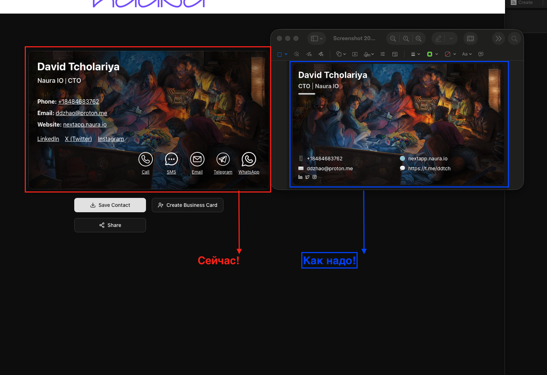The width and height of the screenshot is (547, 375).
Task: Open the toolbar overflow chevron menu
Action: [498, 38]
